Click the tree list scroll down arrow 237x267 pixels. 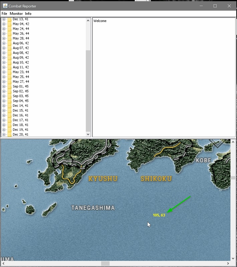click(88, 135)
